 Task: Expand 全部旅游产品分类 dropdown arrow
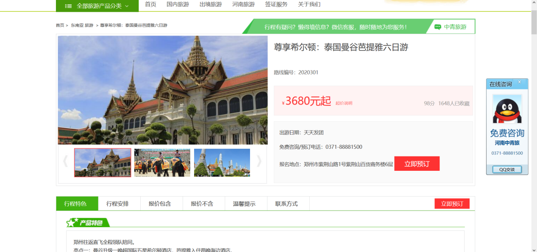pos(127,6)
